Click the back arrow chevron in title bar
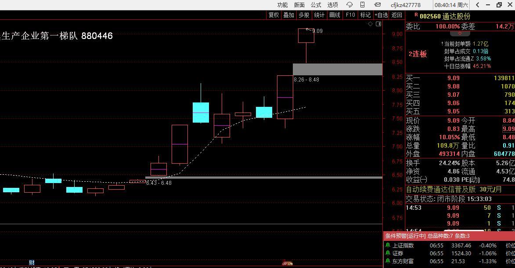This screenshot has height=268, width=515. tap(478, 5)
